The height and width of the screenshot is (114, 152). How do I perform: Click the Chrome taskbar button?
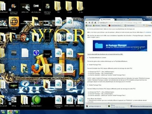10,112
